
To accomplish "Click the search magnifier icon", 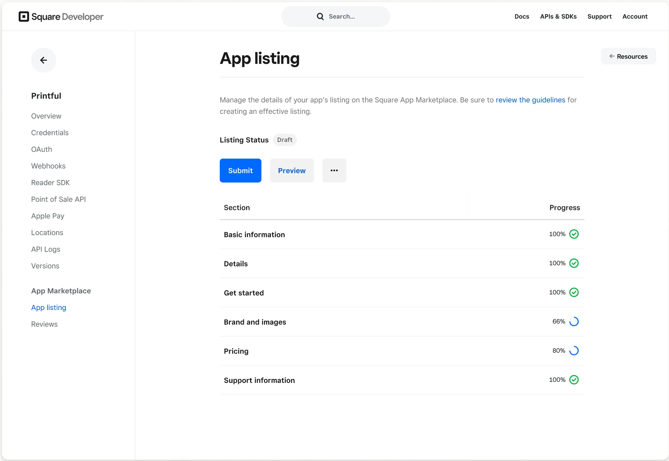I will 320,17.
